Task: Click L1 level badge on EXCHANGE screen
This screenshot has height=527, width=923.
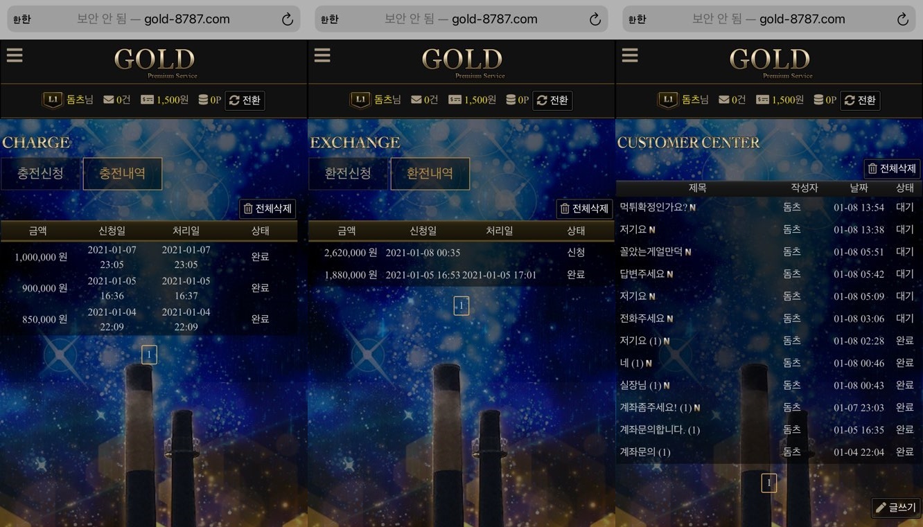Action: coord(360,100)
